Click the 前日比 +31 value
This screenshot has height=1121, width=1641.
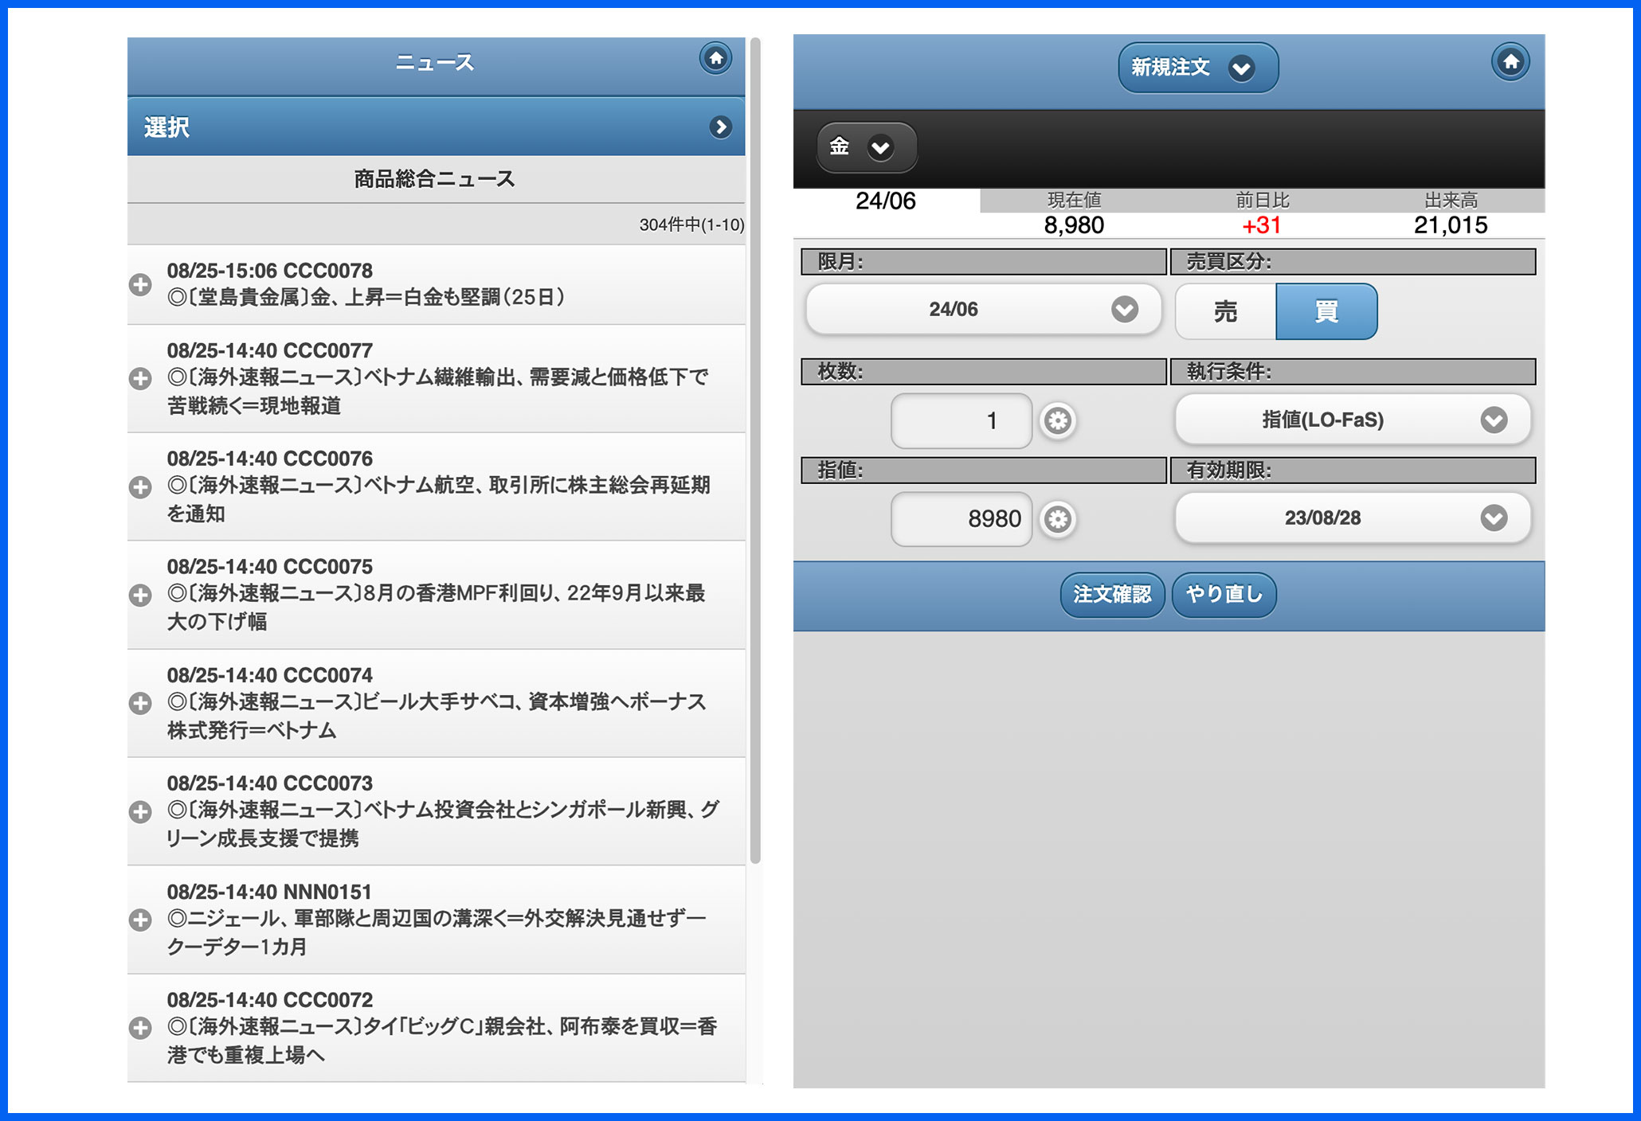[1262, 225]
